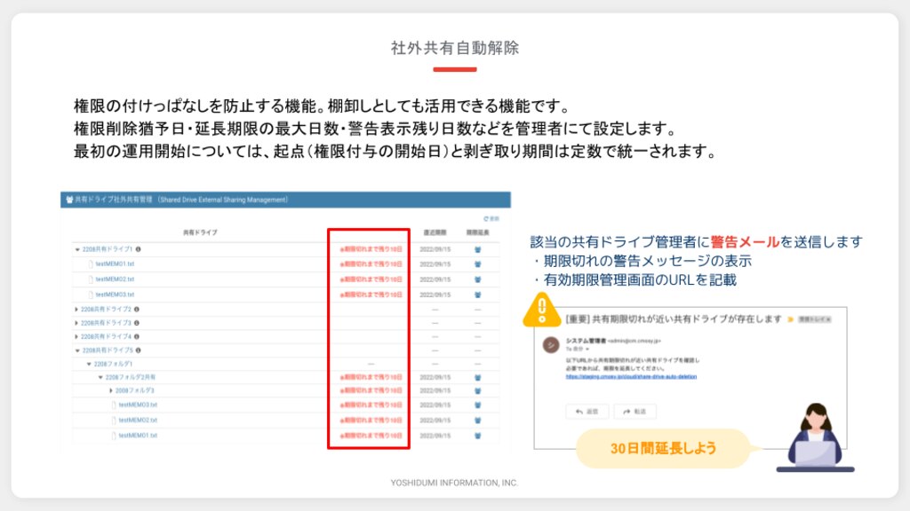Image resolution: width=910 pixels, height=511 pixels.
Task: Click the info icon beside 2208共有ドライブ5
Action: (139, 350)
